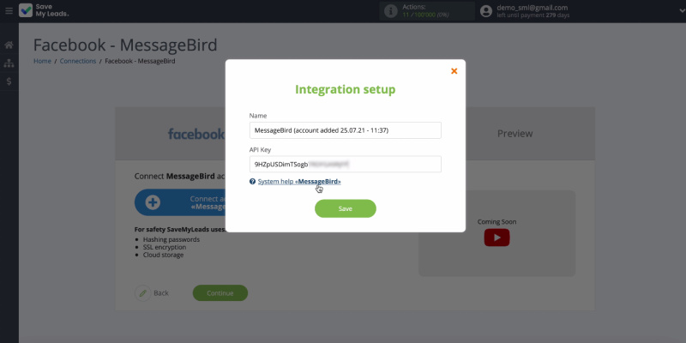Open System help MessageBird link
This screenshot has width=686, height=343.
(x=299, y=181)
